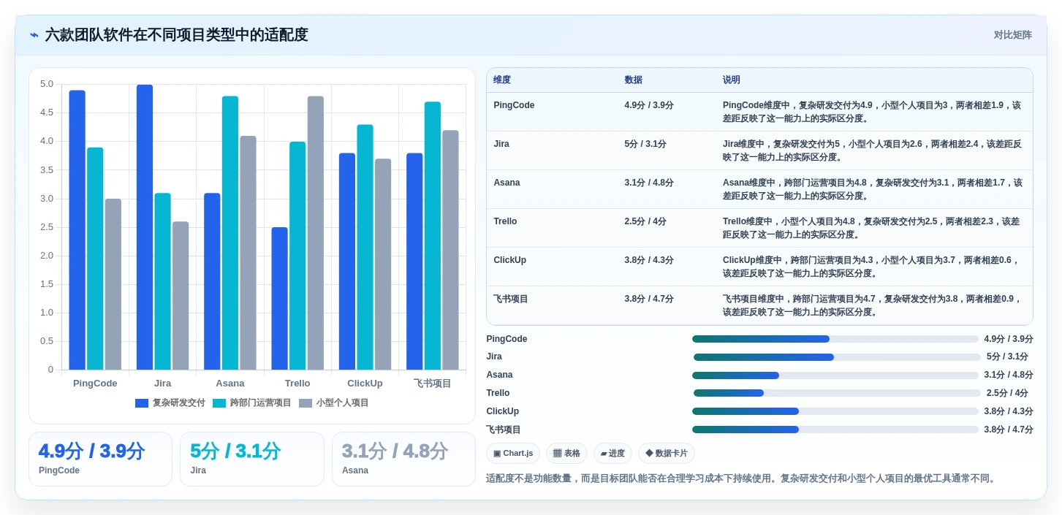Click the 5分 / 3.1分 table cell

click(645, 144)
